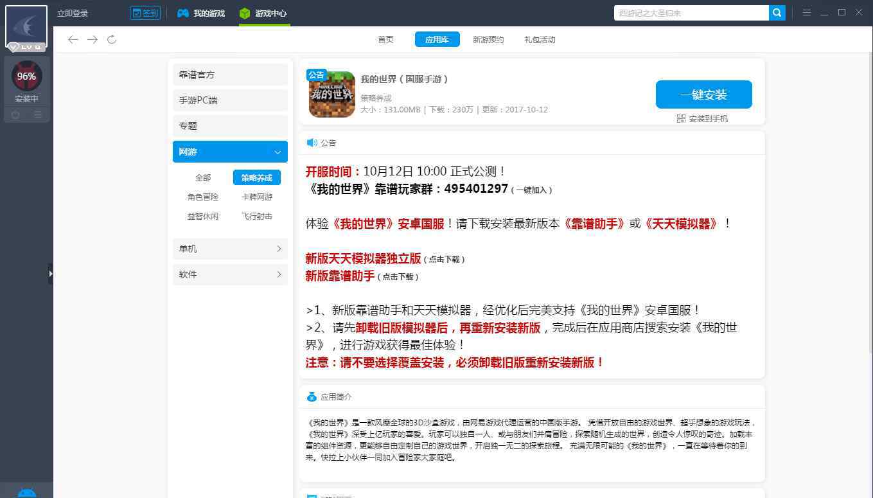This screenshot has width=873, height=498.
Task: Collapse the 网游 category dropdown
Action: point(230,152)
